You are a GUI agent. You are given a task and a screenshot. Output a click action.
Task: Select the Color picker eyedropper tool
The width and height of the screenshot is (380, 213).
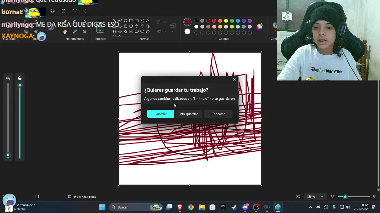[75, 32]
